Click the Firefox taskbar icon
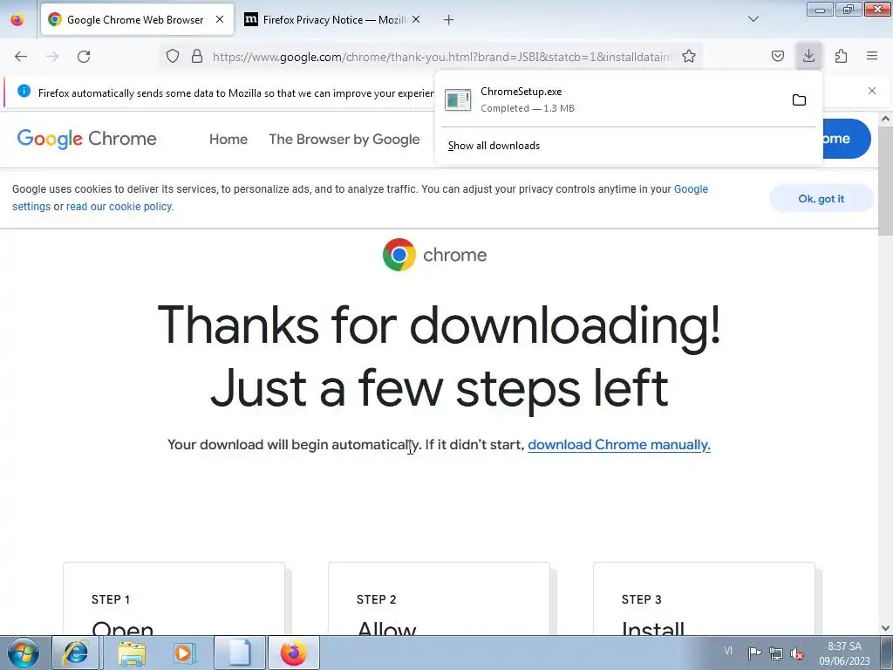 click(x=293, y=653)
